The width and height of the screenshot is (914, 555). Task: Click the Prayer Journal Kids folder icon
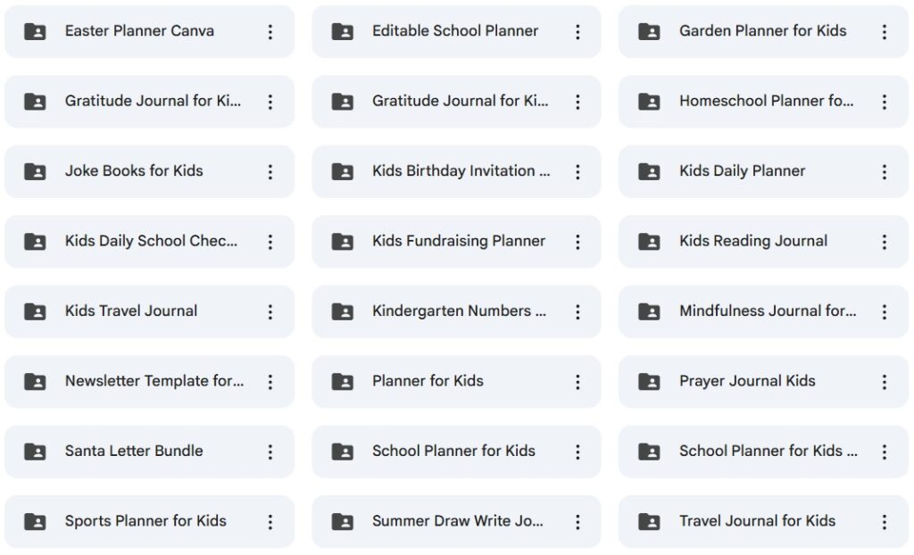(x=649, y=382)
